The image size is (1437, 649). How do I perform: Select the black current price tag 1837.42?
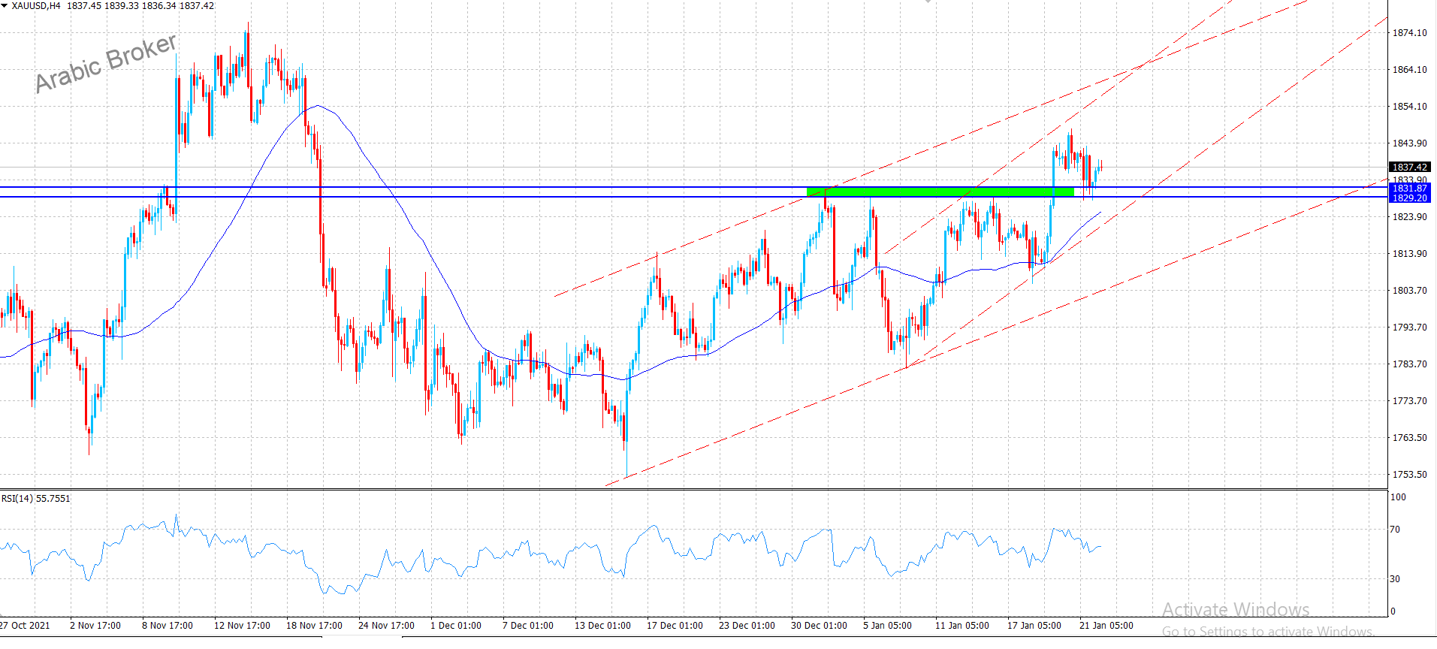(1410, 168)
